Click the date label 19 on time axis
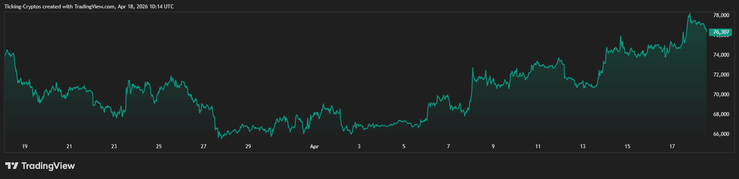The height and width of the screenshot is (179, 739). point(25,146)
